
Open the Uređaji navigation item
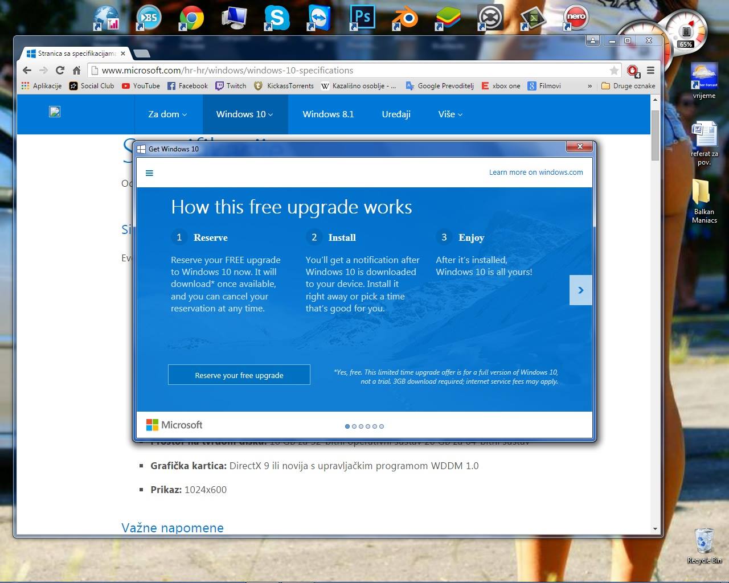click(396, 114)
